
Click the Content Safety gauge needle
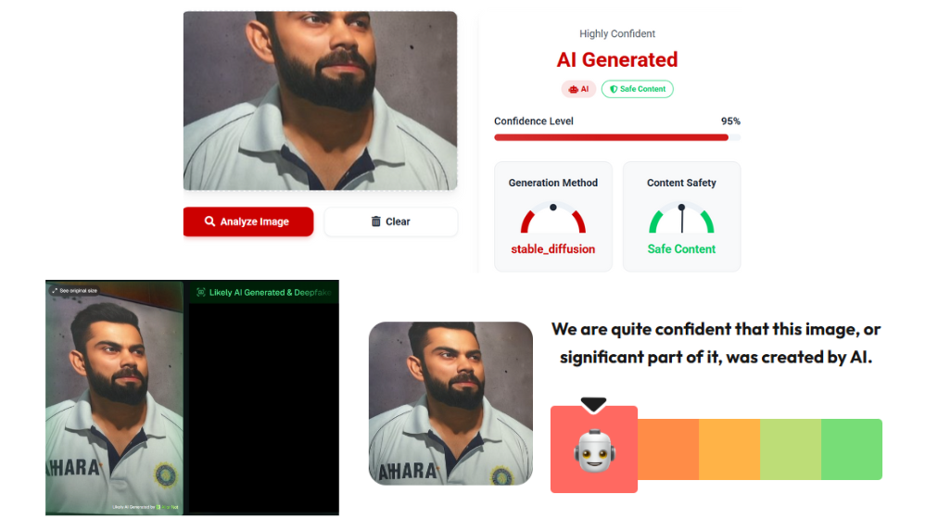[x=682, y=218]
